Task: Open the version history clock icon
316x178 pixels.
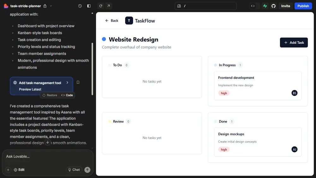Action: (x=80, y=6)
